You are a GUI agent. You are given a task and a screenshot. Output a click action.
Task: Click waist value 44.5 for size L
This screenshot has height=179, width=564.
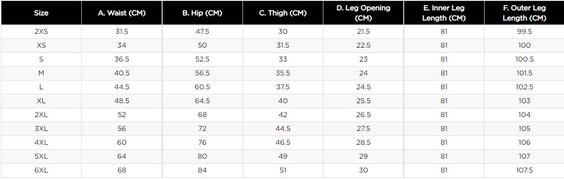point(122,87)
